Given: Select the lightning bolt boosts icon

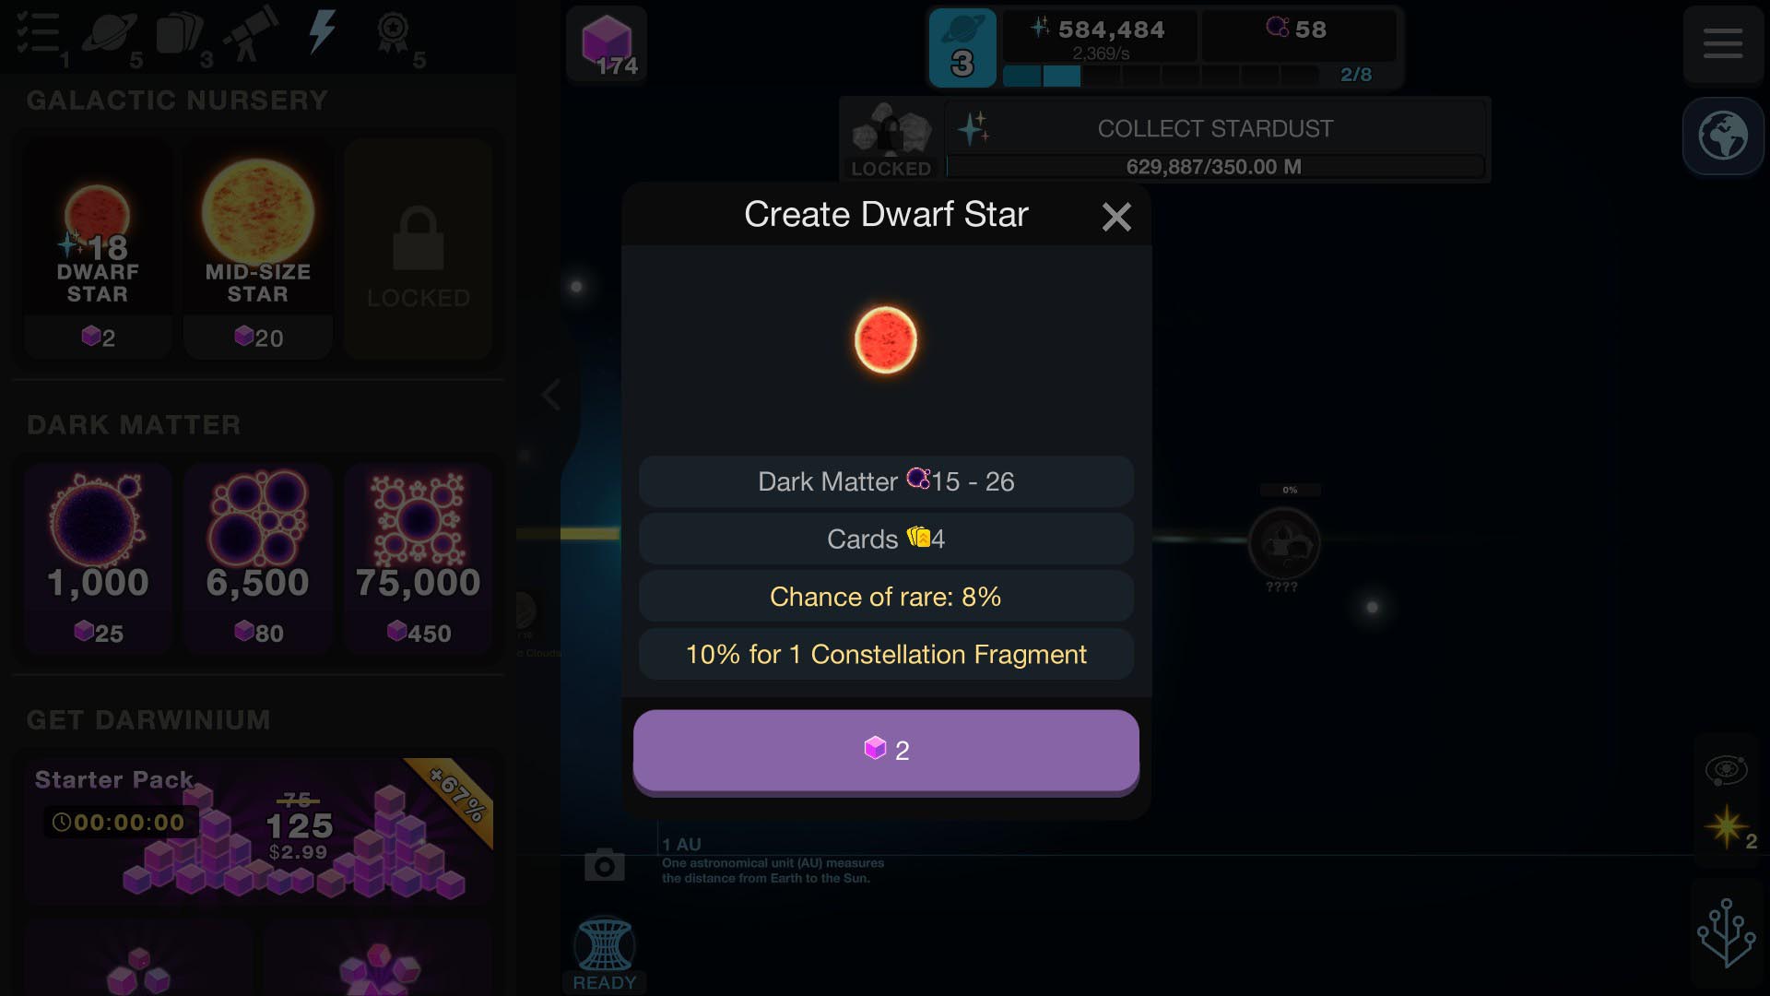Looking at the screenshot, I should pyautogui.click(x=321, y=32).
